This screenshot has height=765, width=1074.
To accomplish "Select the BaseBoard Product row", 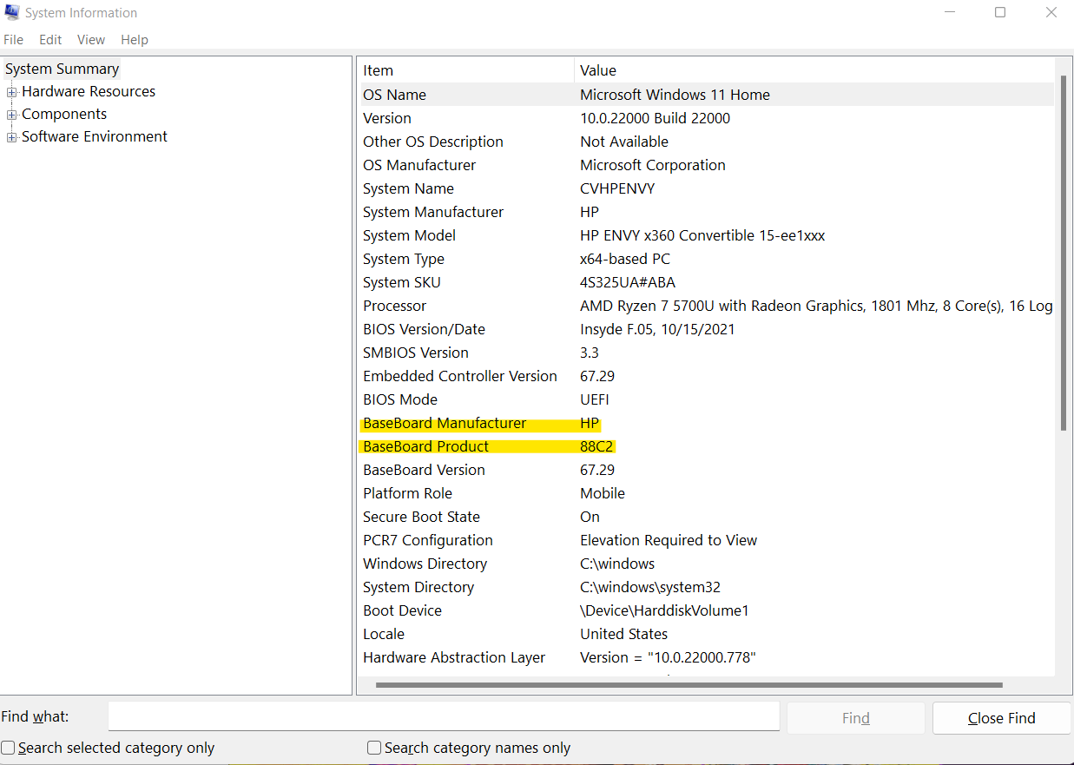I will point(426,446).
